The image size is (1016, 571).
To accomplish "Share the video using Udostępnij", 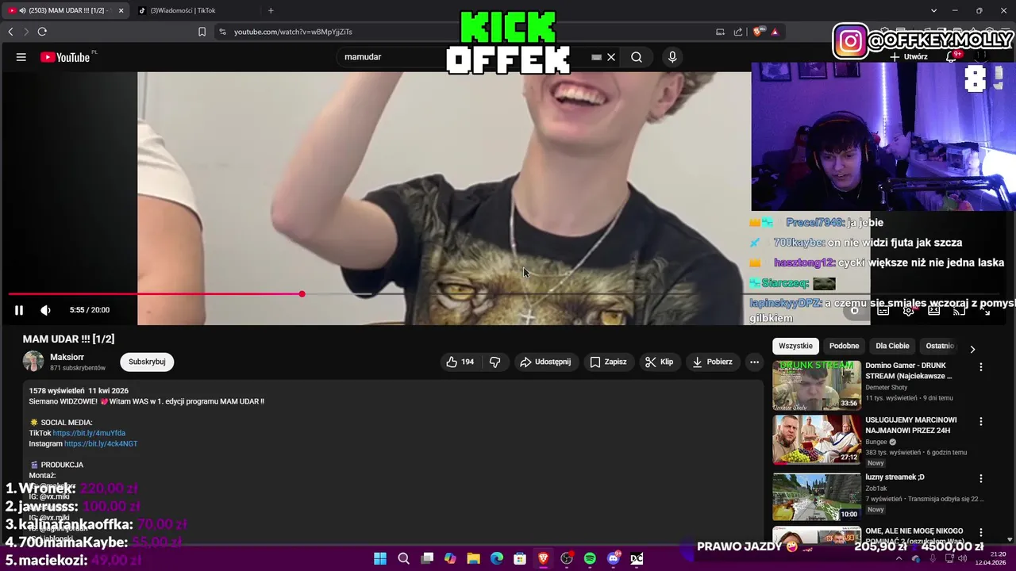I will [x=545, y=362].
